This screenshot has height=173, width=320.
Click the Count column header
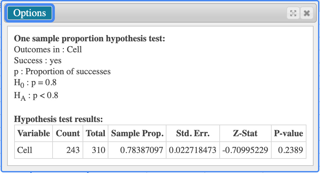pos(68,133)
